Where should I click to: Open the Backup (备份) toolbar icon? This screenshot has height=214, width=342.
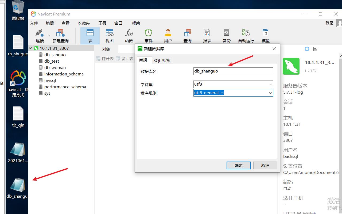[227, 36]
